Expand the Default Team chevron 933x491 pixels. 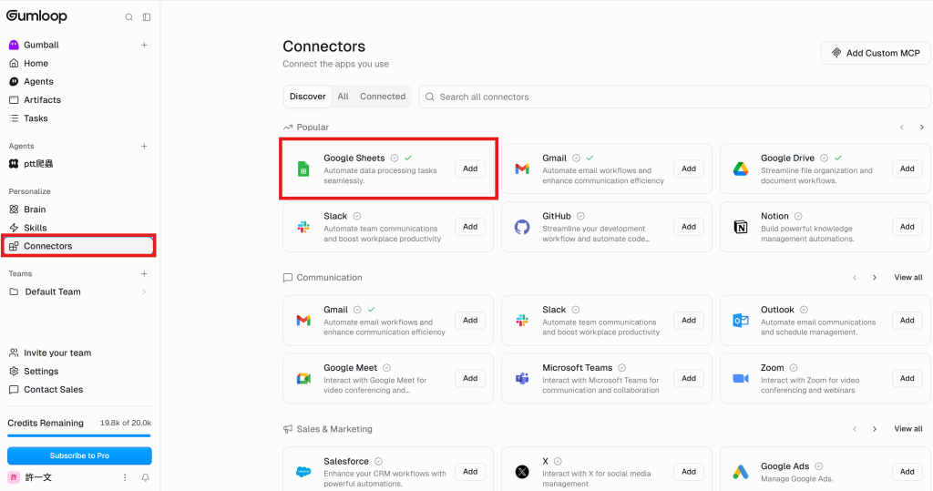click(144, 292)
